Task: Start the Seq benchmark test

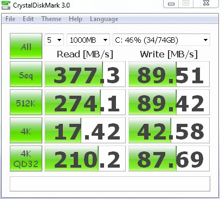Action: [26, 74]
